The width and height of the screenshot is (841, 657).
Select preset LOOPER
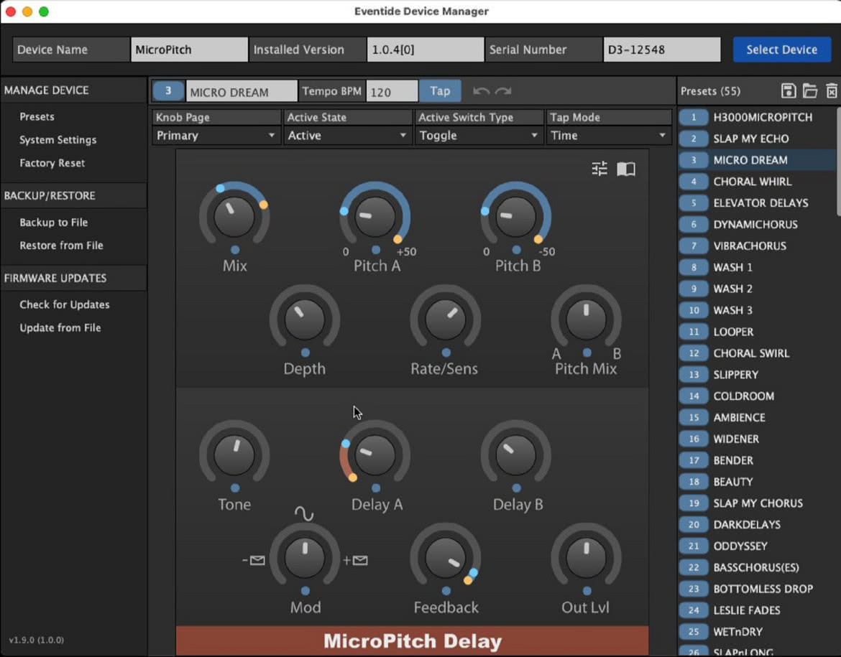tap(756, 332)
